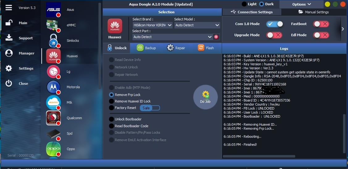Click the 'Version 5.3' label
348x169 pixels.
27,8
